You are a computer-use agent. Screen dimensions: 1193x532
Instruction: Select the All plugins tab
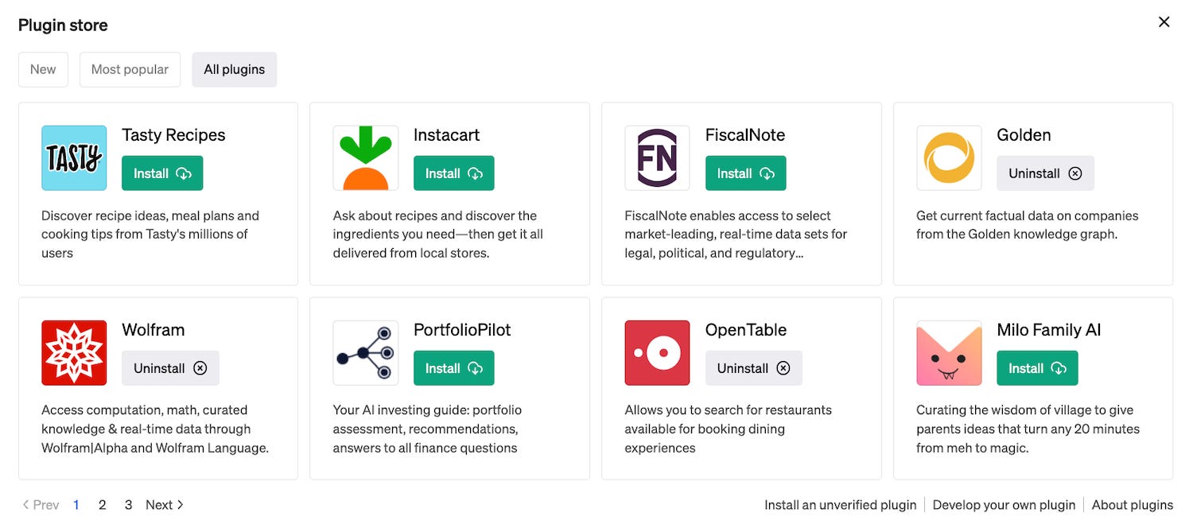234,69
